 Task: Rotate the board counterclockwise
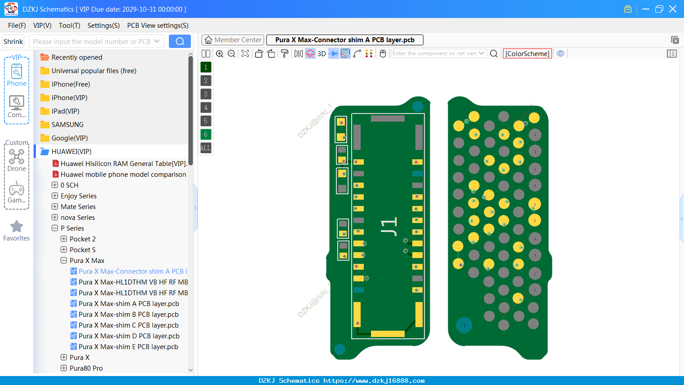259,53
